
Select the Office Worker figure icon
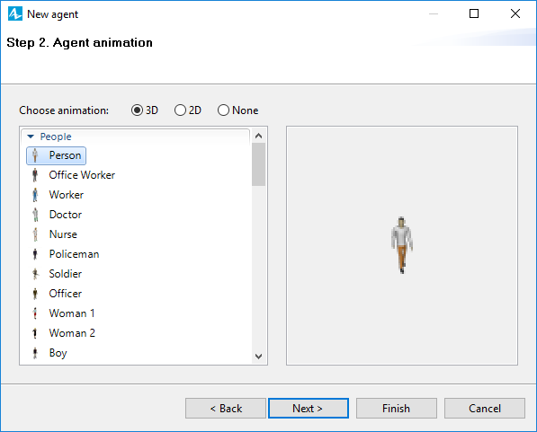click(35, 175)
